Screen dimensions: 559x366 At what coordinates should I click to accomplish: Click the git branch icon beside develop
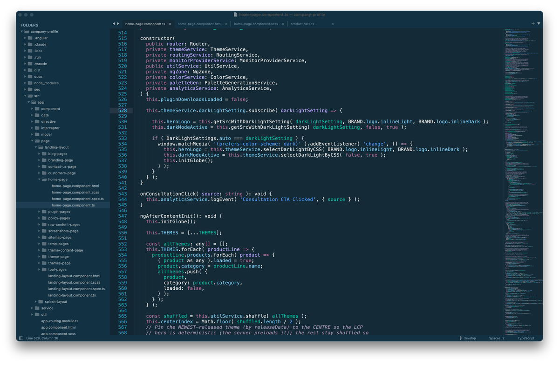pyautogui.click(x=461, y=338)
